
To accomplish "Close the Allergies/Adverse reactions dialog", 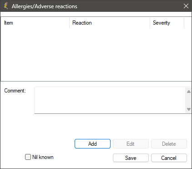I will (x=186, y=6).
